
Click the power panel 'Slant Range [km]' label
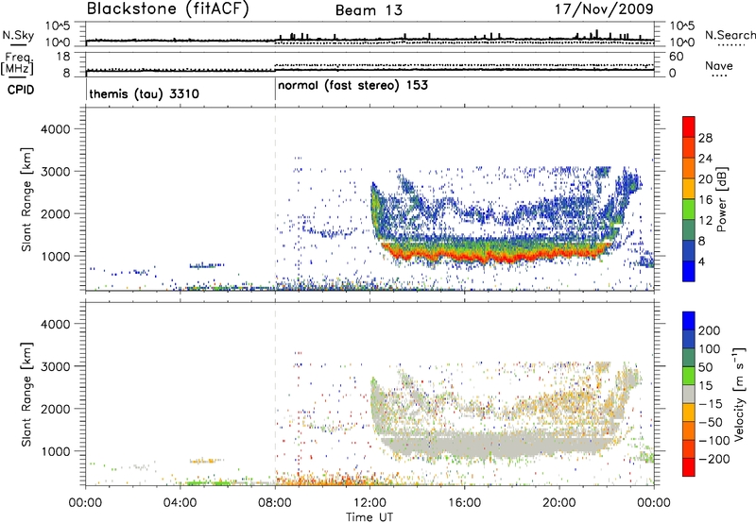point(26,199)
